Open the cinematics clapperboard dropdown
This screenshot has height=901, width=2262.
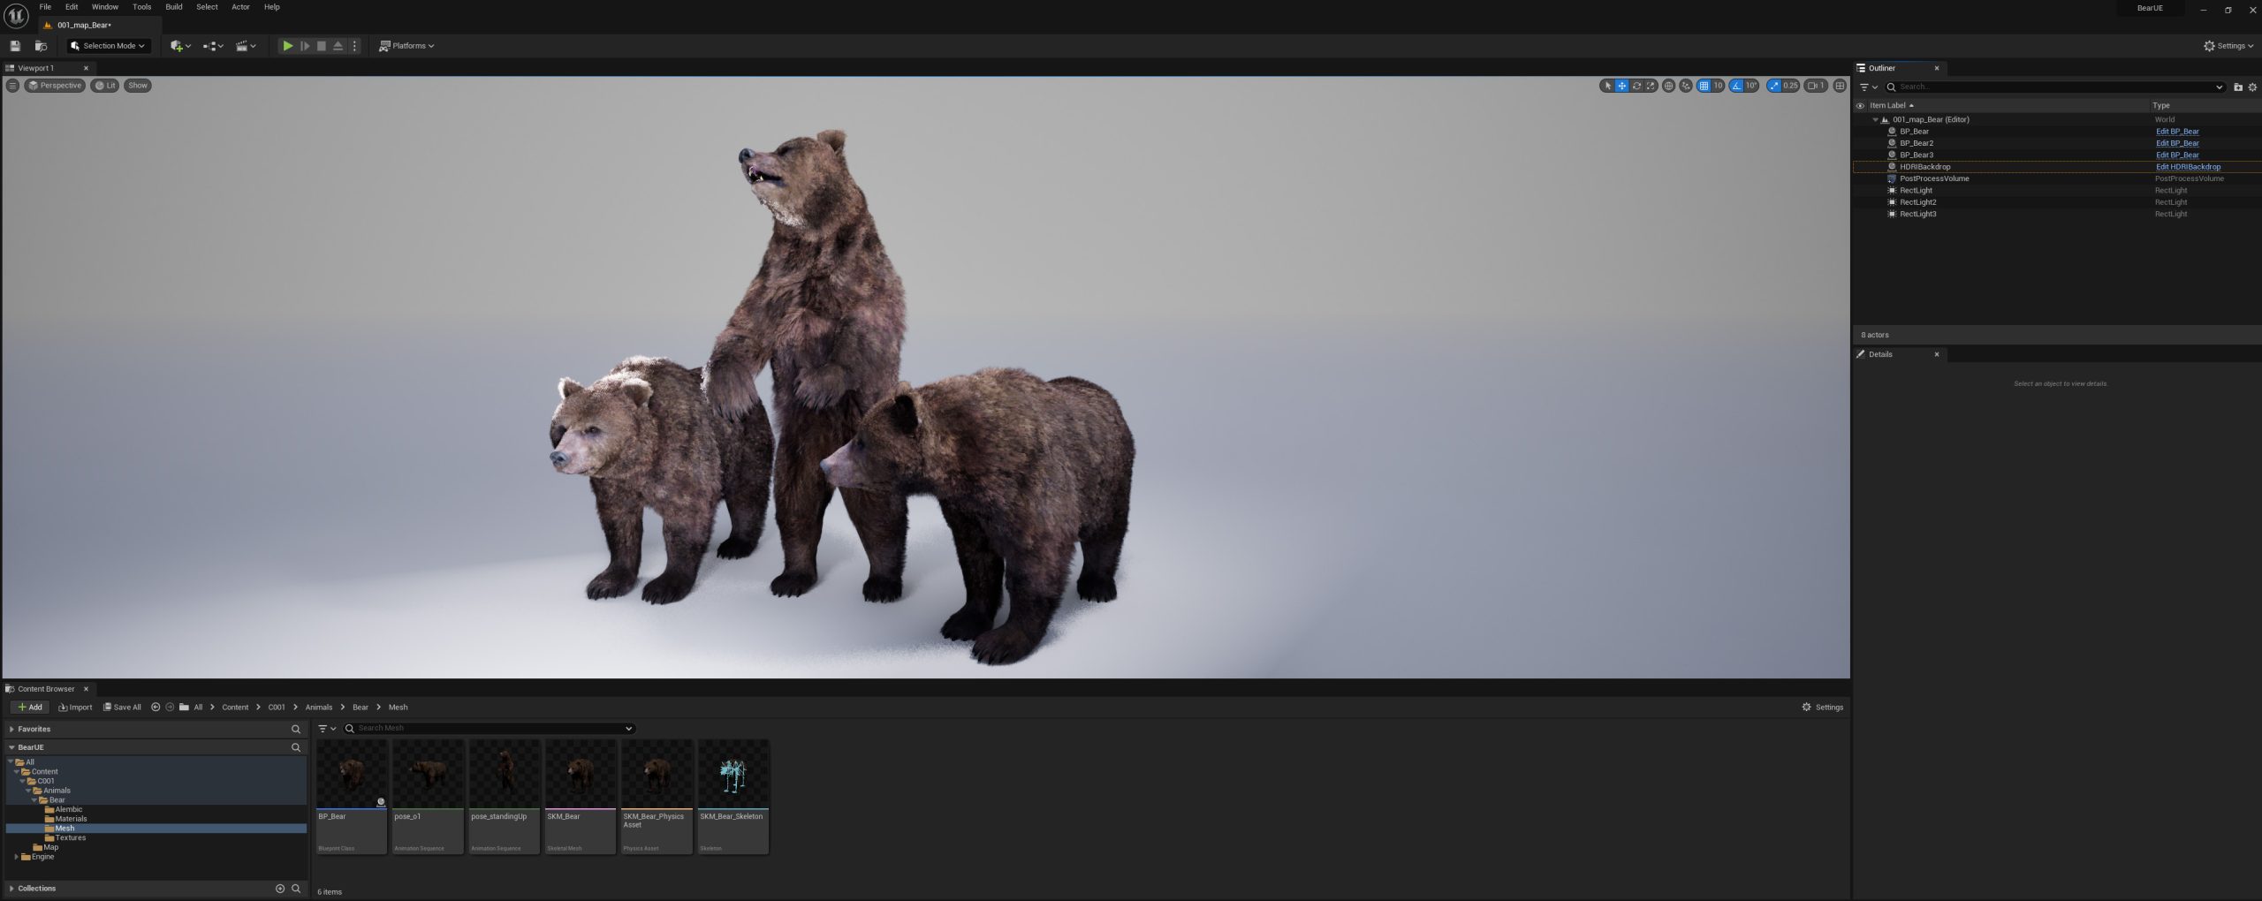246,46
